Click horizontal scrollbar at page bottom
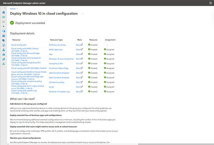 [176, 144]
